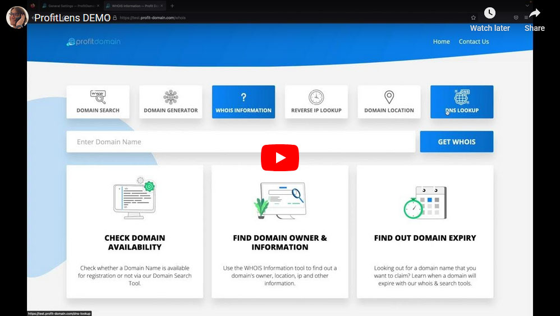Open a new browser tab with plus
This screenshot has width=560, height=316.
coord(172,6)
